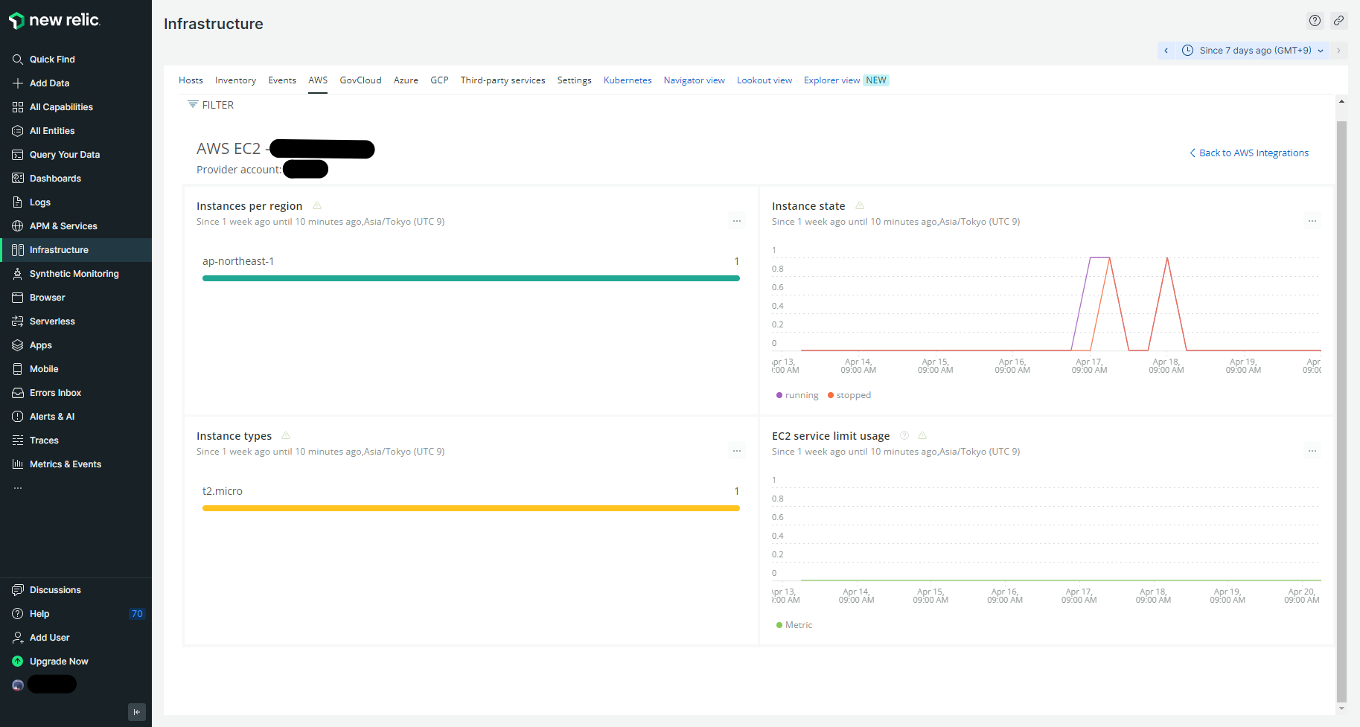Open Quick Find search icon

tap(18, 60)
